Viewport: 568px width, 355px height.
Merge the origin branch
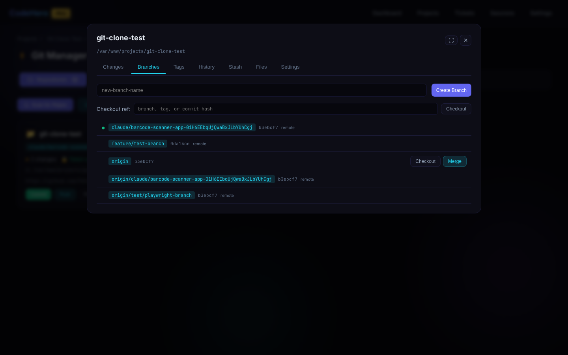pos(454,161)
